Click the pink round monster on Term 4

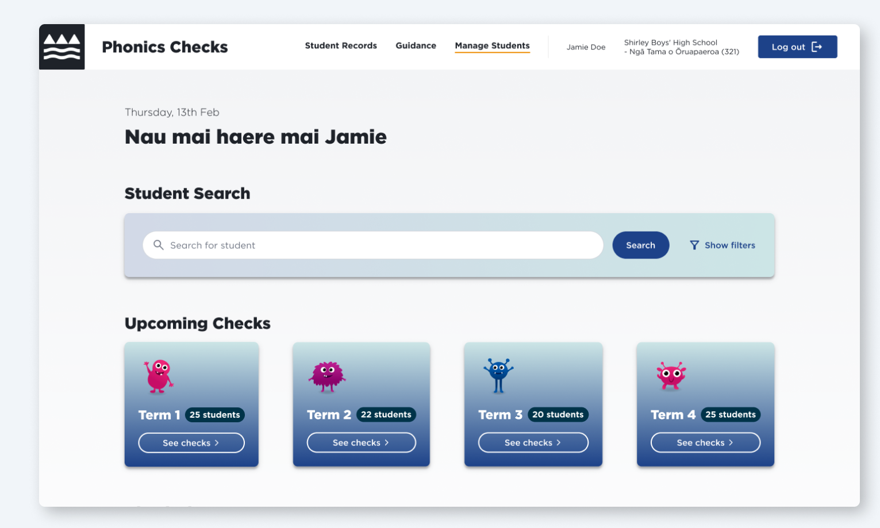pos(671,376)
